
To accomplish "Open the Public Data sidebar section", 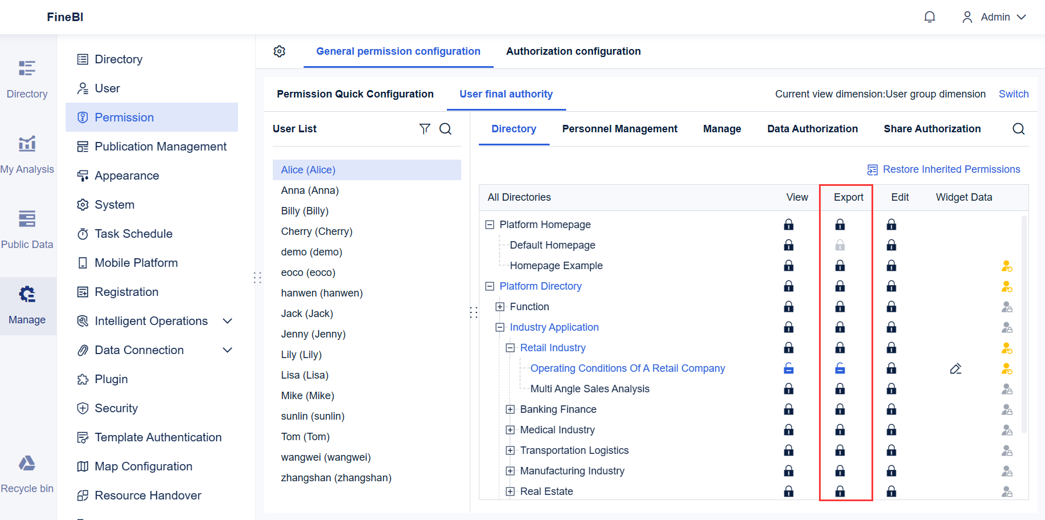I will 27,229.
